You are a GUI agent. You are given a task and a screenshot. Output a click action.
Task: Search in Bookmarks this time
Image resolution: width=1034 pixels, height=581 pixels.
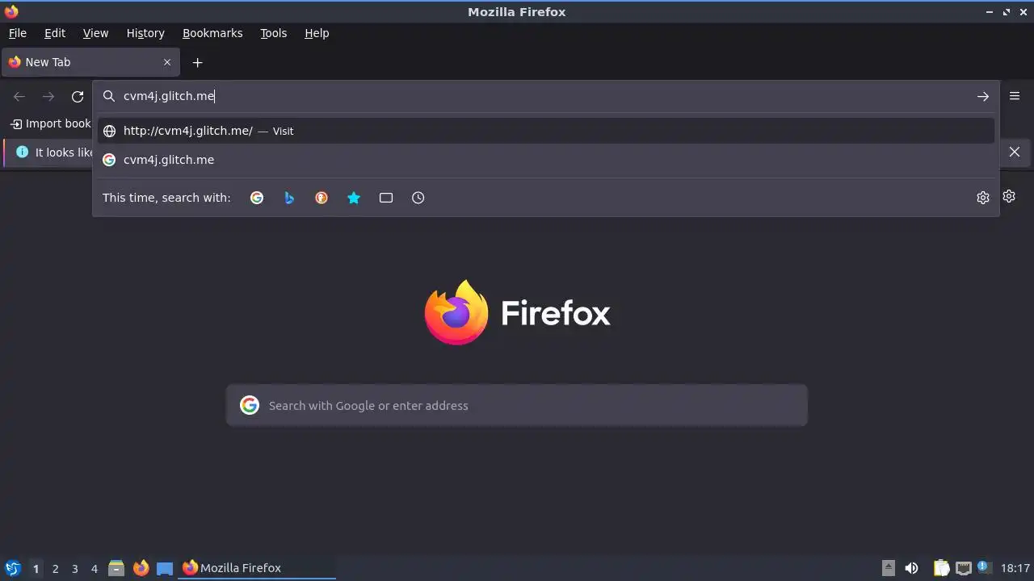tap(354, 198)
